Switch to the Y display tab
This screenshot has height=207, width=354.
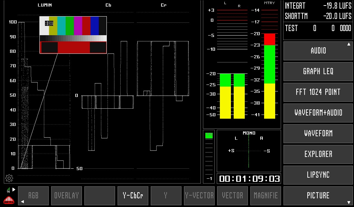coord(166,196)
